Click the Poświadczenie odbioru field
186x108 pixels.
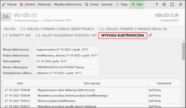pyautogui.click(x=67, y=73)
